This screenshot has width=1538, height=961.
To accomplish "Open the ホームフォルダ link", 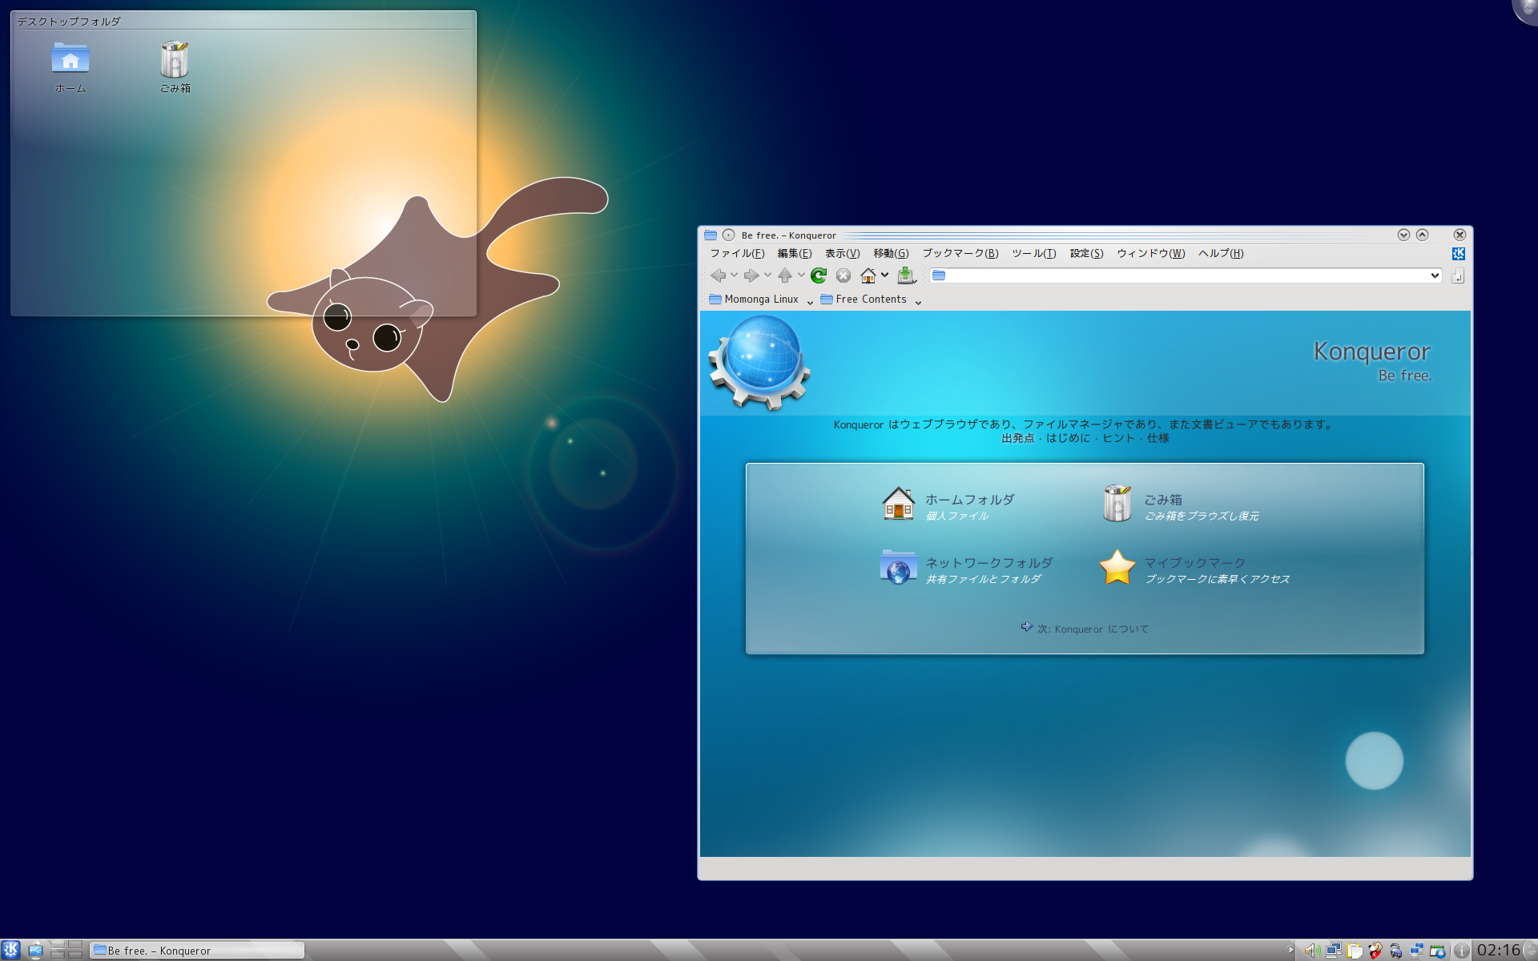I will 970,500.
